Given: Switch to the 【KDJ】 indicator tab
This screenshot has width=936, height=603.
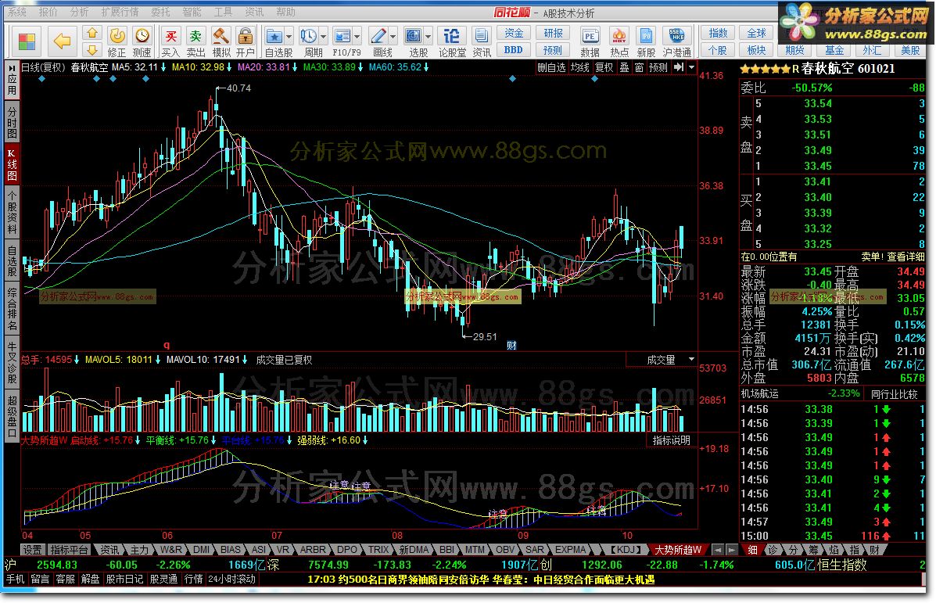Looking at the screenshot, I should 625,549.
